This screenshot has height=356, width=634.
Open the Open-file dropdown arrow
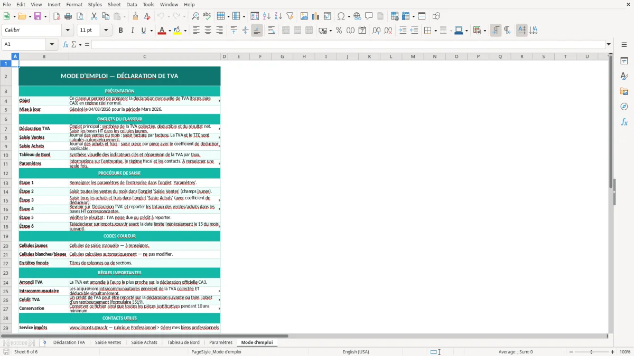pos(29,16)
